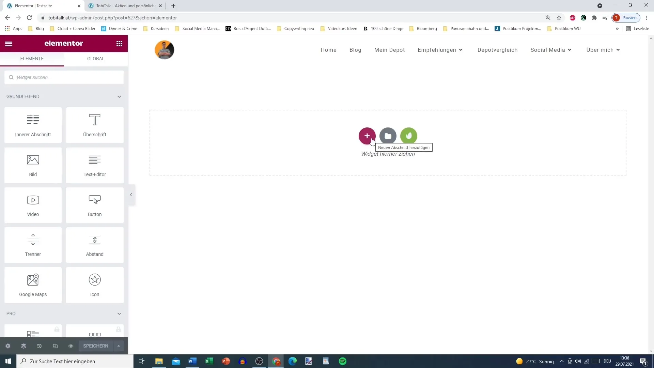Select the Google Maps widget
The height and width of the screenshot is (368, 654).
(33, 285)
